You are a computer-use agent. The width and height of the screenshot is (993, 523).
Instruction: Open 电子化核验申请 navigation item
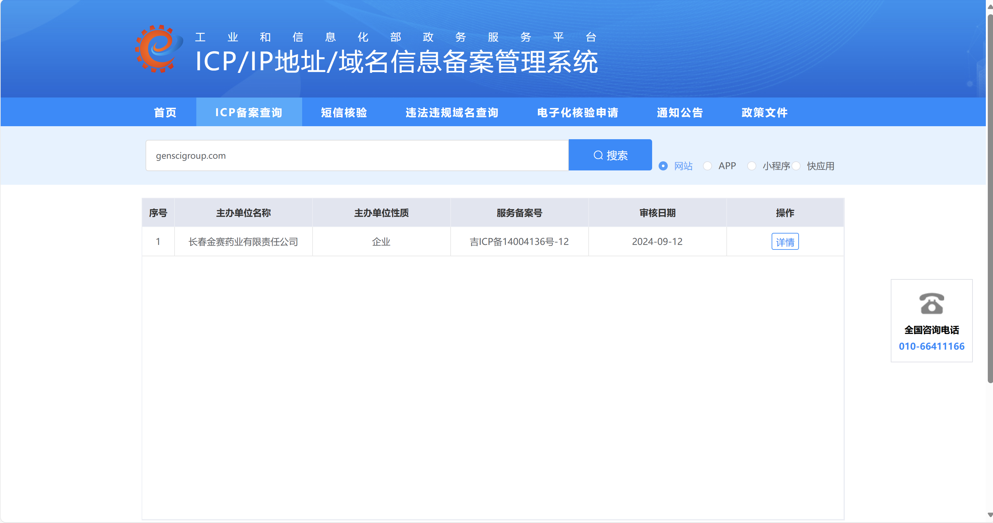(578, 113)
